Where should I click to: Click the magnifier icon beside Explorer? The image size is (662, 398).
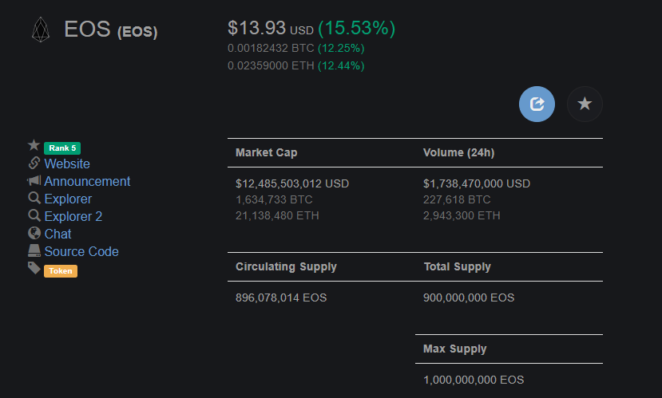point(34,198)
